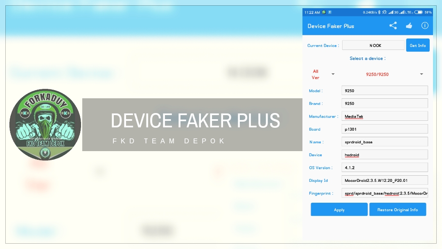Click the Current Device field showing NOOK
The image size is (442, 249).
pos(373,45)
